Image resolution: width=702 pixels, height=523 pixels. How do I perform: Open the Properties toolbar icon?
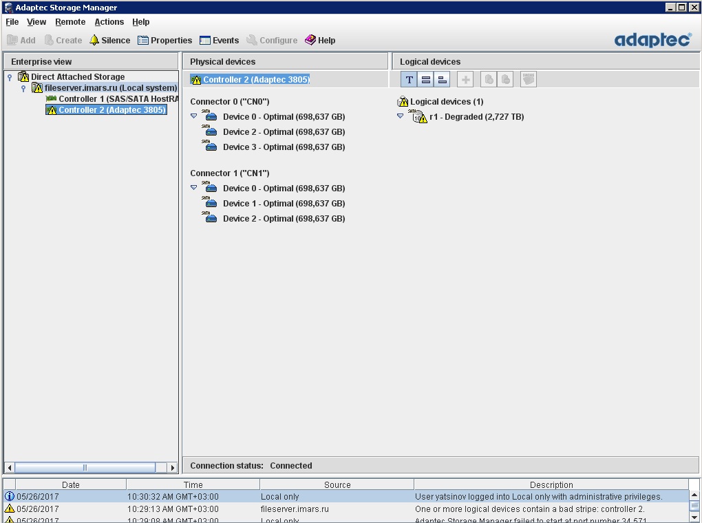[x=143, y=41]
